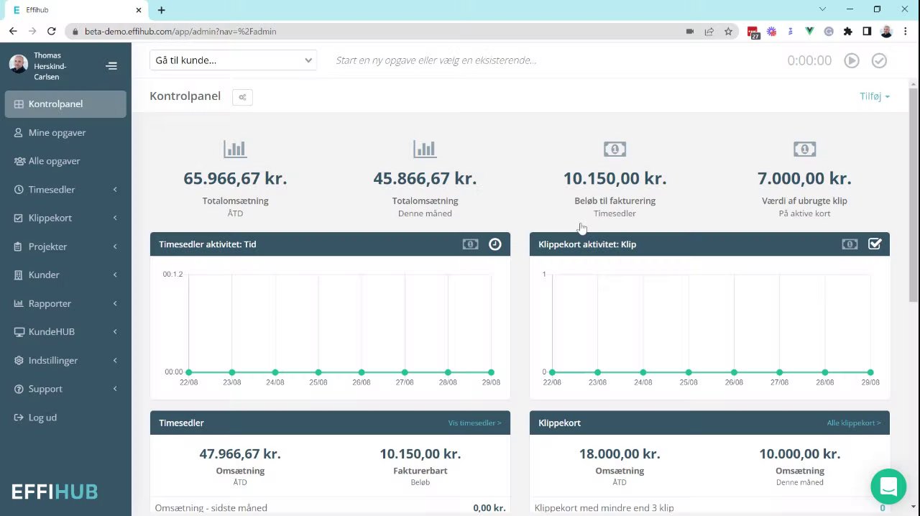
Task: Open the chat support bubble
Action: click(x=888, y=487)
